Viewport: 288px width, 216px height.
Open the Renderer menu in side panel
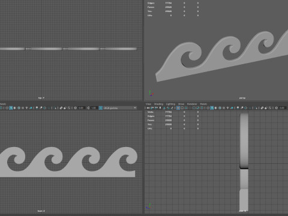[x=192, y=104]
